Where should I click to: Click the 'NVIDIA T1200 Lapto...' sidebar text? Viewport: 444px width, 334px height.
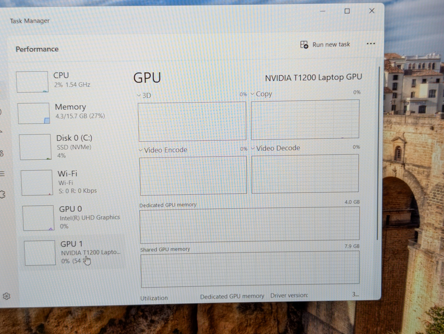91,252
